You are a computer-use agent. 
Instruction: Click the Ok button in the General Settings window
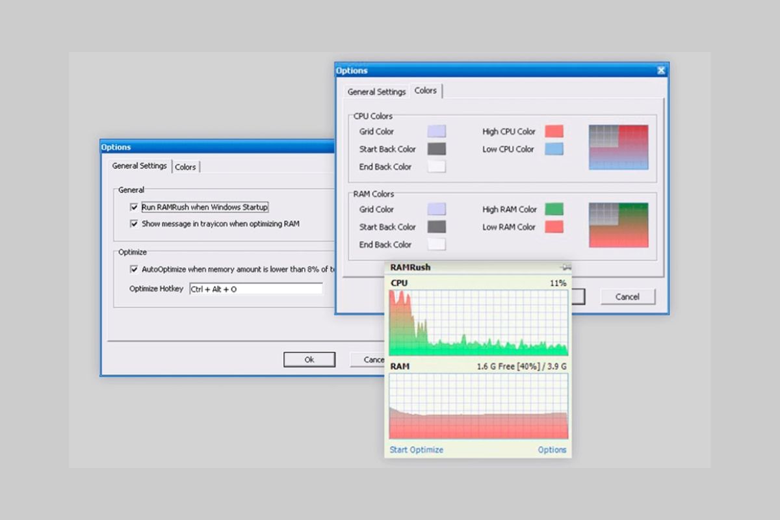pyautogui.click(x=309, y=359)
